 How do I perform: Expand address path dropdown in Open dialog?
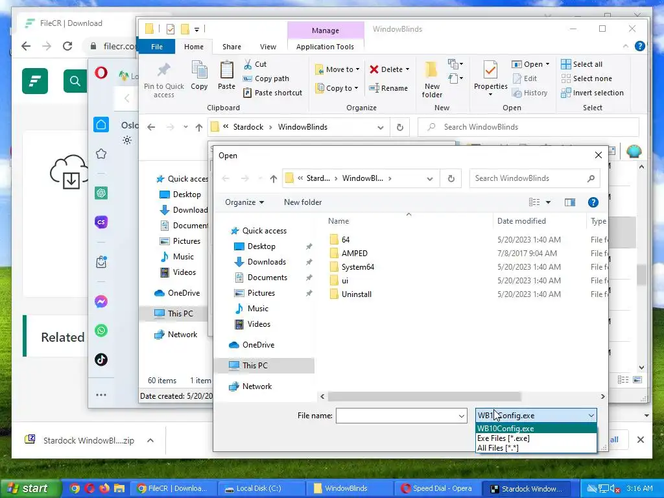[x=430, y=179]
